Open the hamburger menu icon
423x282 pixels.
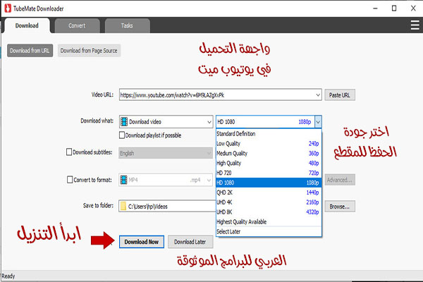pos(415,25)
